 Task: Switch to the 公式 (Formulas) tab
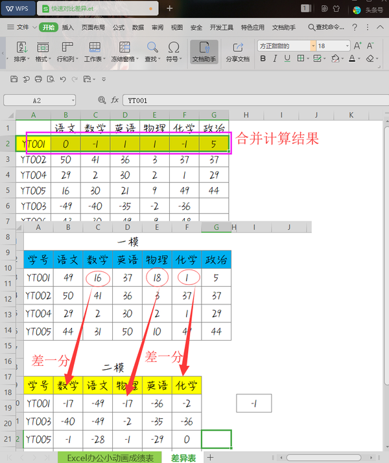click(119, 27)
